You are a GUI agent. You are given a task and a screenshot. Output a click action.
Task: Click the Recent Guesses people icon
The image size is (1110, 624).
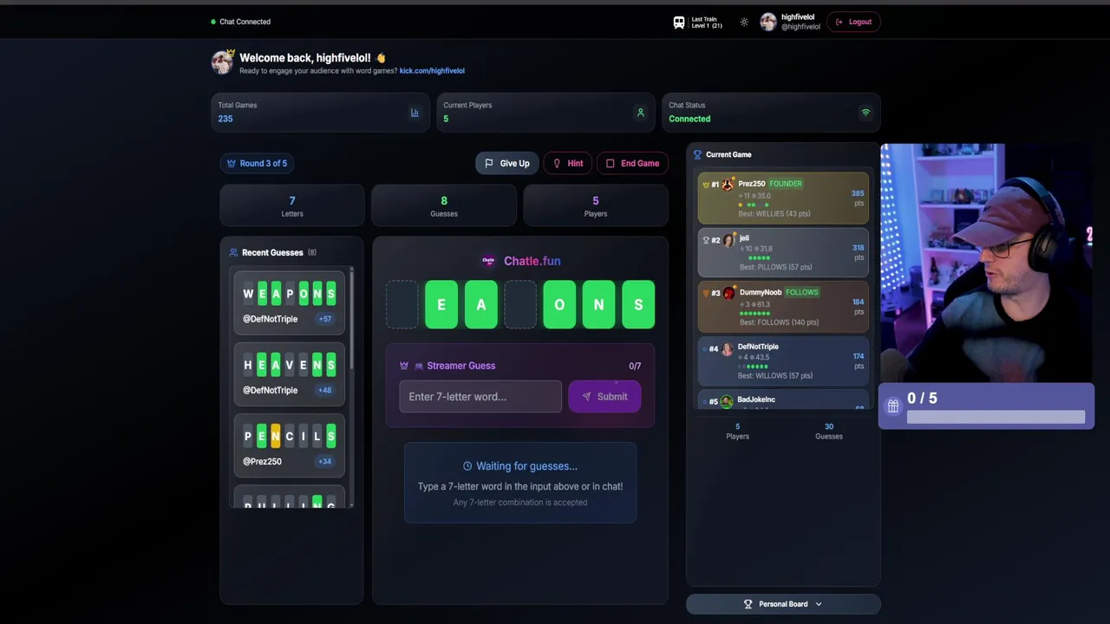pos(233,253)
